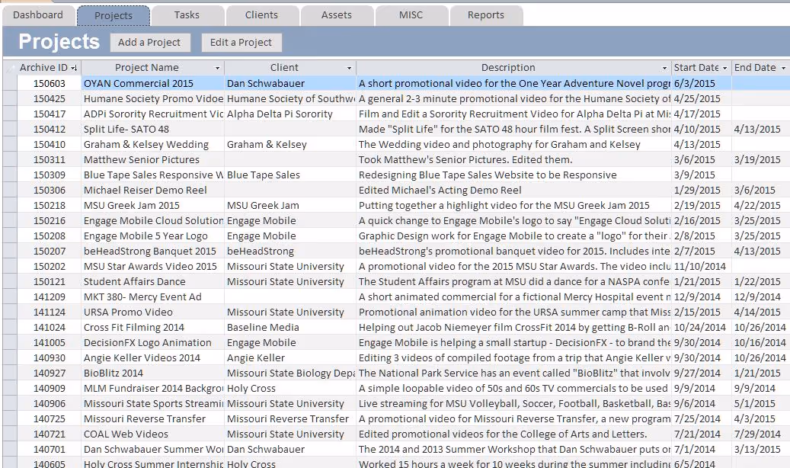Viewport: 790px width, 468px height.
Task: Click URSA Promo Video project name
Action: [x=152, y=313]
